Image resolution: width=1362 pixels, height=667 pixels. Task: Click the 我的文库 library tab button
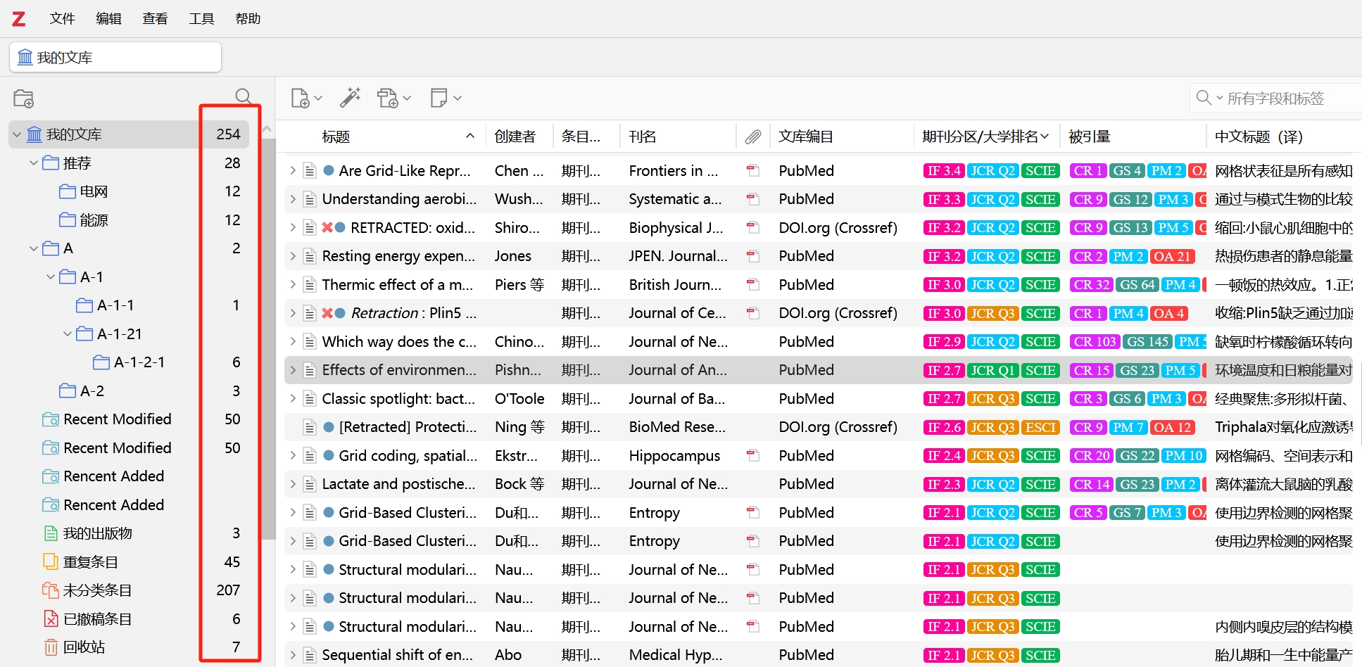point(115,57)
